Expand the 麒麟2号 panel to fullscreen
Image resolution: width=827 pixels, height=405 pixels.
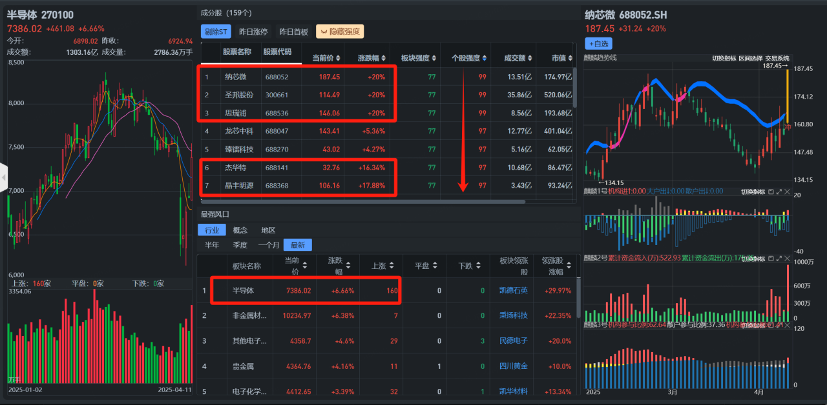click(x=779, y=259)
